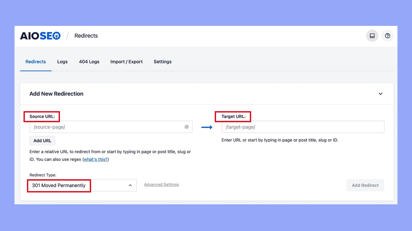Collapse the Add New Redirection panel
Image resolution: width=412 pixels, height=231 pixels.
tap(381, 94)
